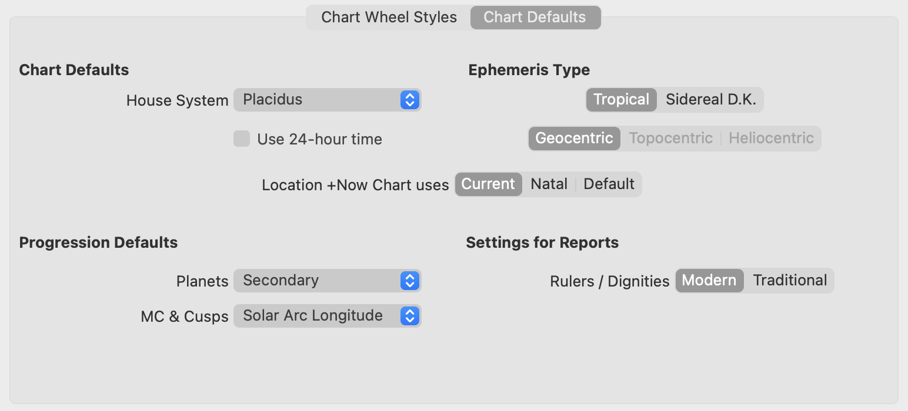Expand the Planets progression dropdown
This screenshot has width=908, height=411.
(x=326, y=281)
